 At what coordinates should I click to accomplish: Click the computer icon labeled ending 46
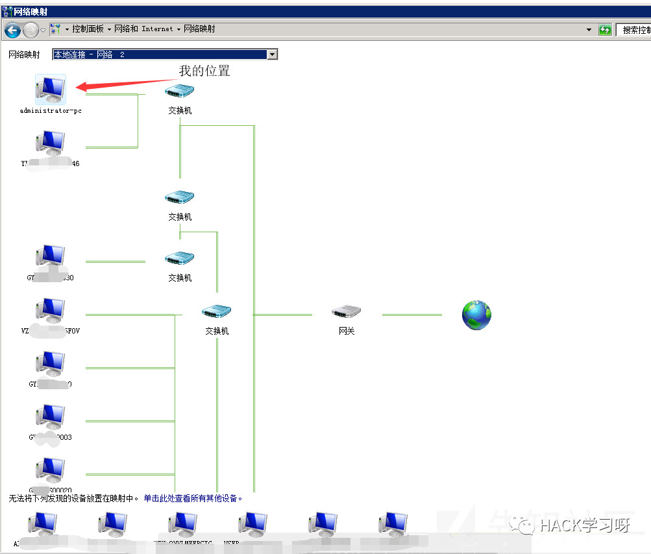pyautogui.click(x=50, y=143)
